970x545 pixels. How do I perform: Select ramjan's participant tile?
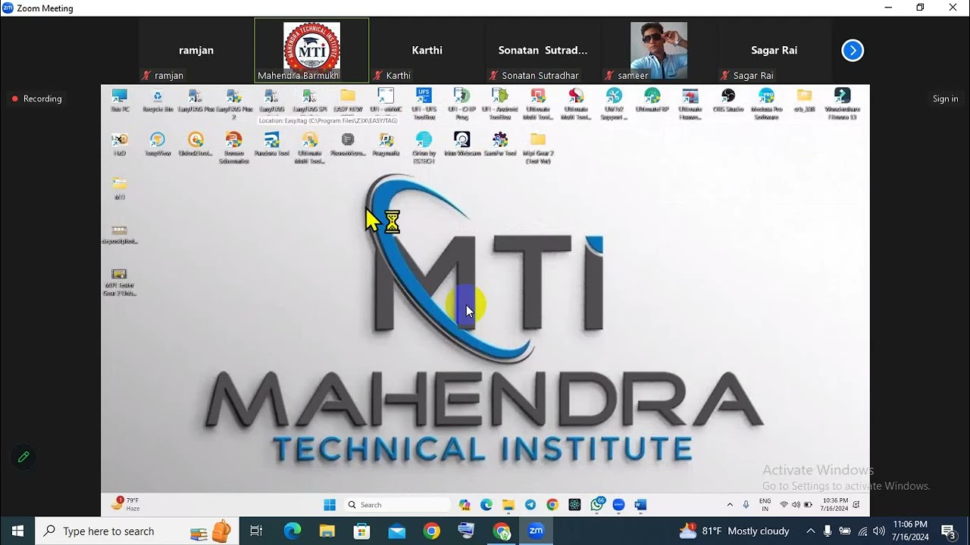pyautogui.click(x=196, y=51)
